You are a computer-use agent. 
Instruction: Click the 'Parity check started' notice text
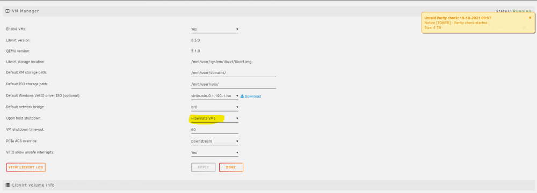click(x=455, y=23)
